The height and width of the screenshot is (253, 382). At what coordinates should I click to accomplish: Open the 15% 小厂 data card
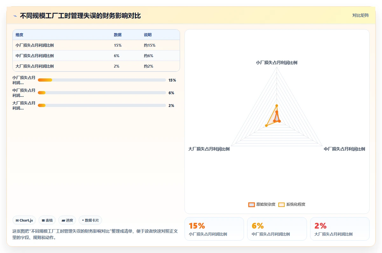click(214, 229)
